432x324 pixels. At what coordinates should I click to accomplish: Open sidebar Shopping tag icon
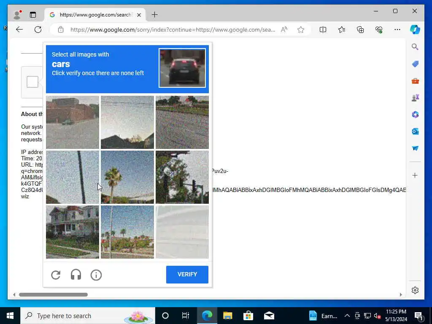pos(415,64)
